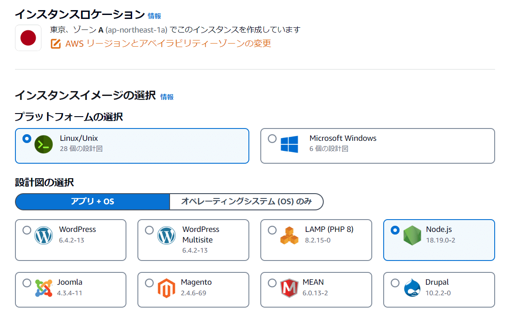Click the Drupal droplet icon
Image resolution: width=507 pixels, height=312 pixels.
coord(412,288)
